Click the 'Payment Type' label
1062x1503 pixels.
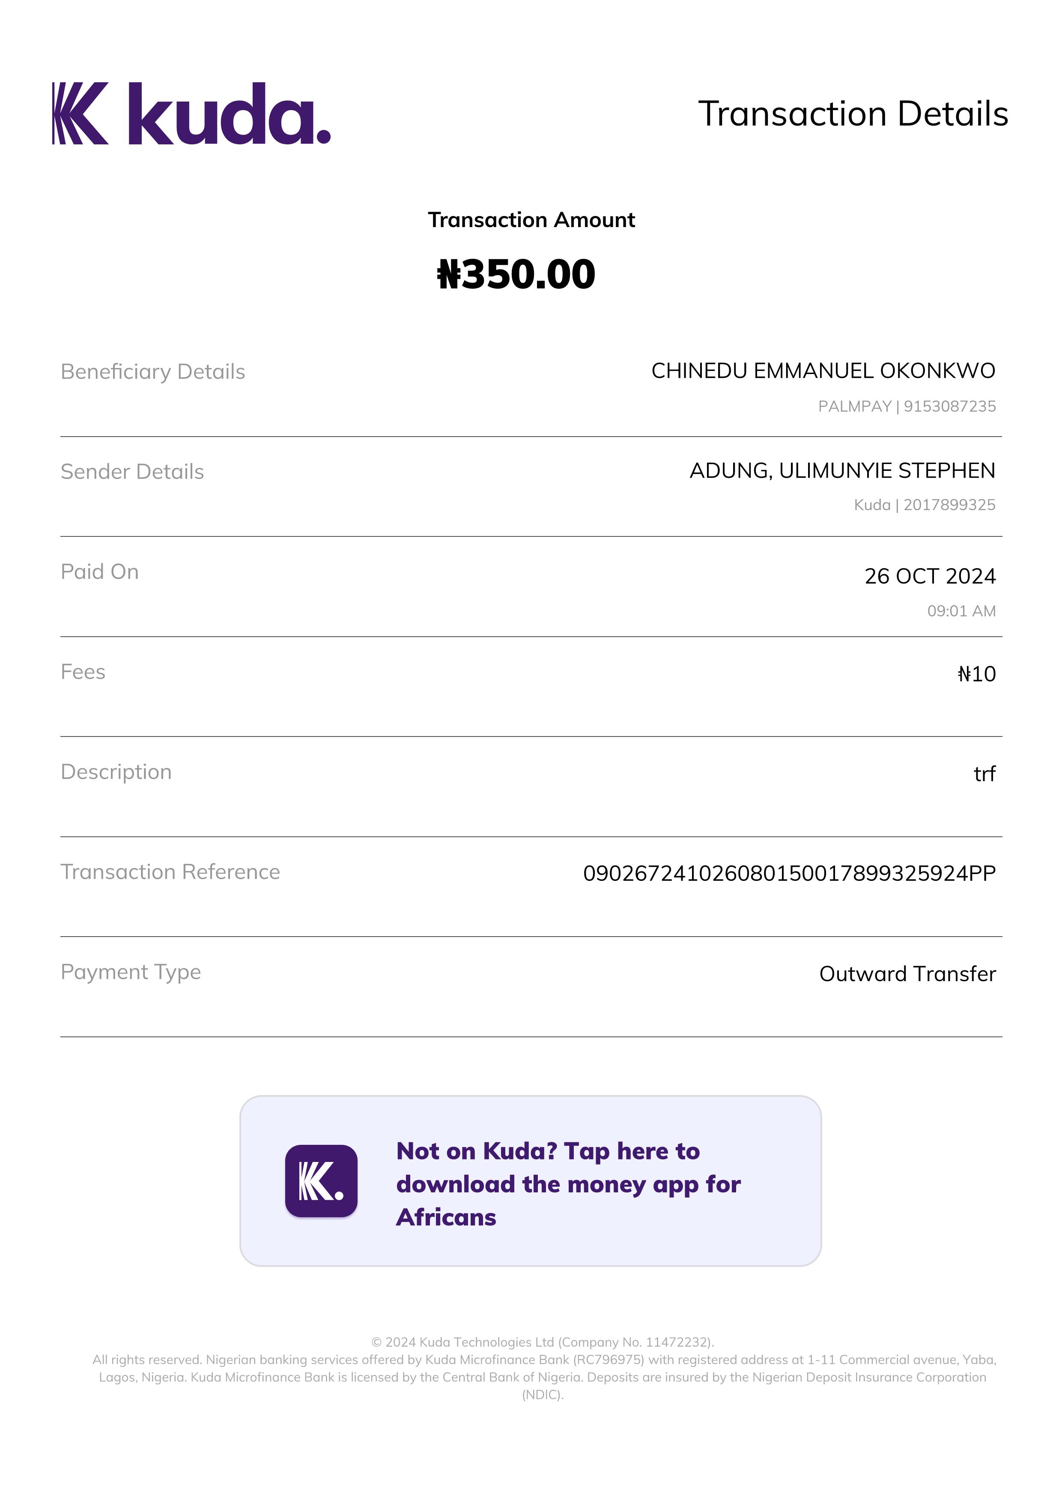pyautogui.click(x=131, y=972)
